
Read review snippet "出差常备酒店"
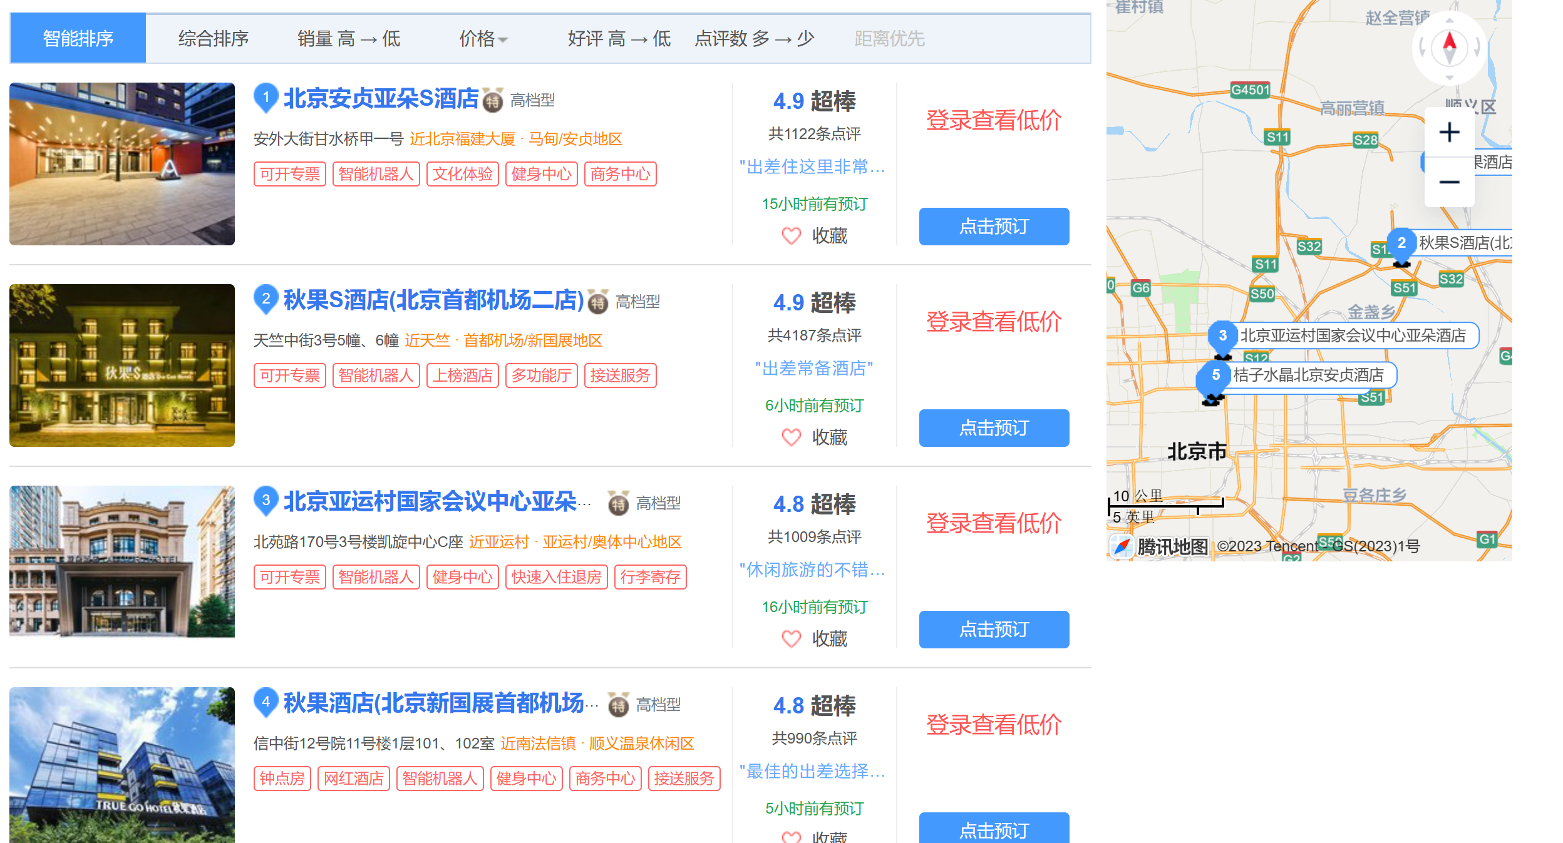pos(814,368)
